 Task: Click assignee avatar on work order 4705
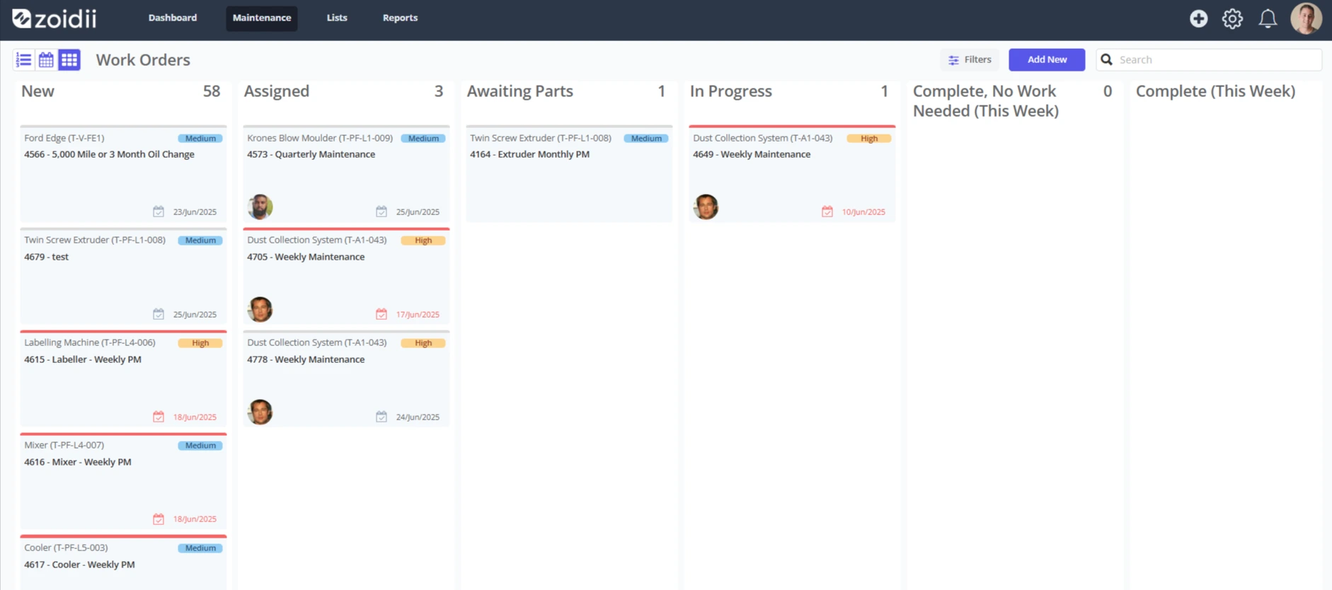point(260,309)
